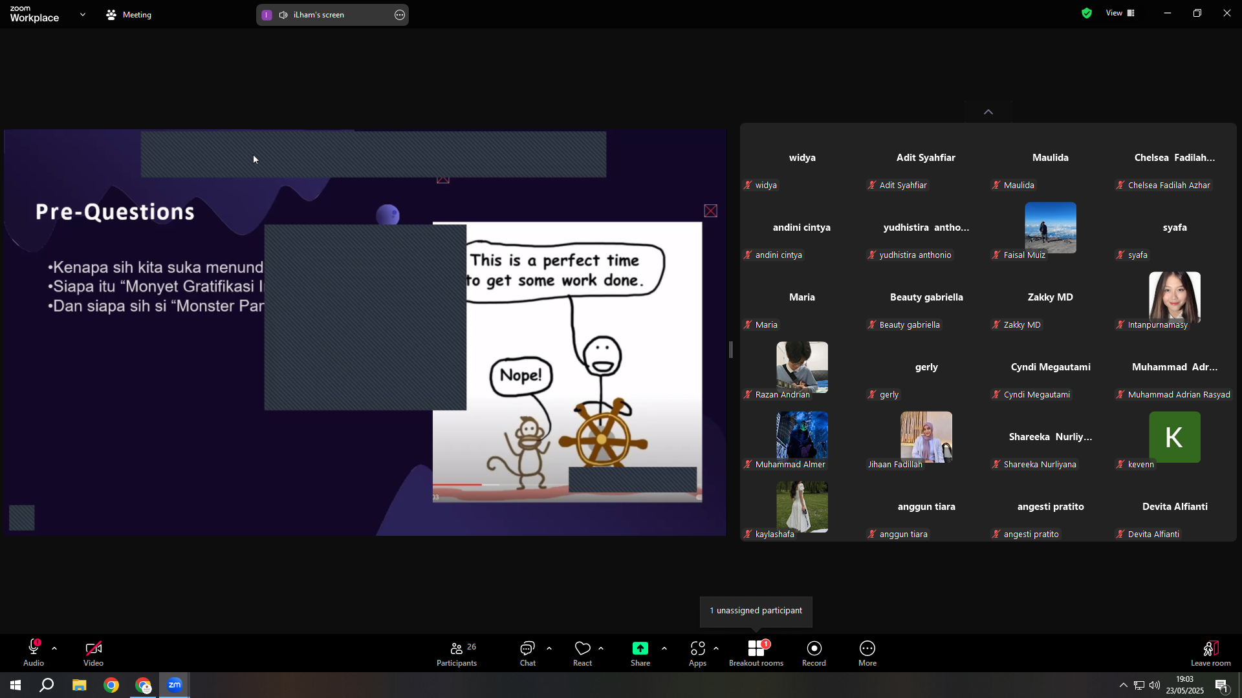Open Zoom Workplace dropdown arrow
Image resolution: width=1242 pixels, height=698 pixels.
tap(83, 14)
